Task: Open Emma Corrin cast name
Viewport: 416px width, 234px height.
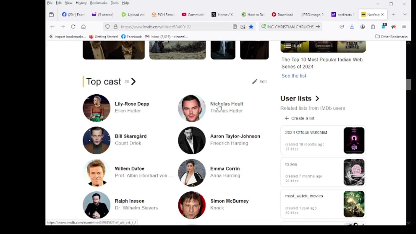Action: [x=225, y=168]
